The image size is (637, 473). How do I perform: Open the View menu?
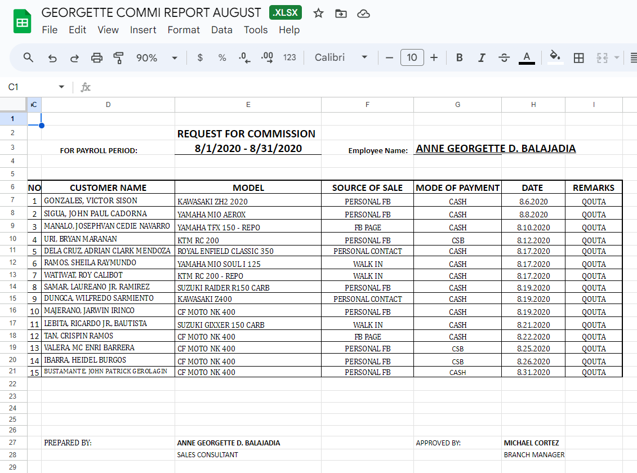[x=108, y=30]
